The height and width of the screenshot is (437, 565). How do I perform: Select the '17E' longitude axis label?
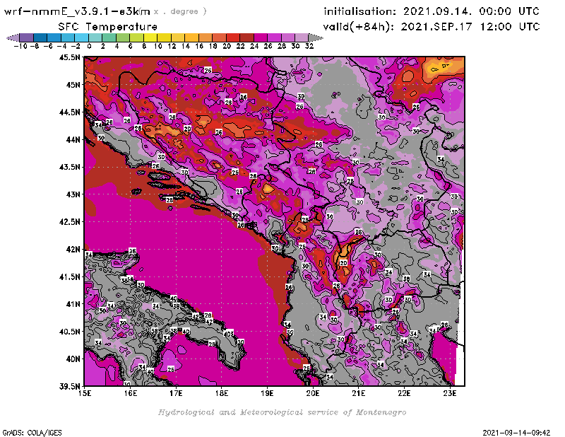[x=176, y=393]
